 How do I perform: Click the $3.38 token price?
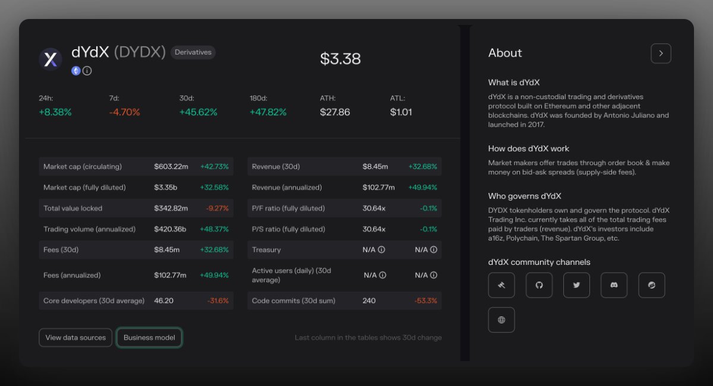click(x=340, y=59)
